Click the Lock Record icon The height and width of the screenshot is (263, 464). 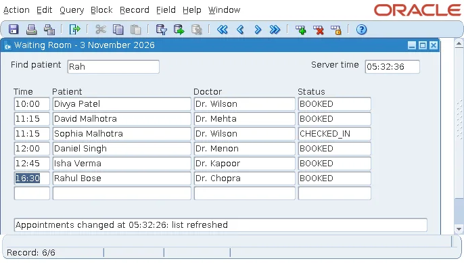point(336,30)
